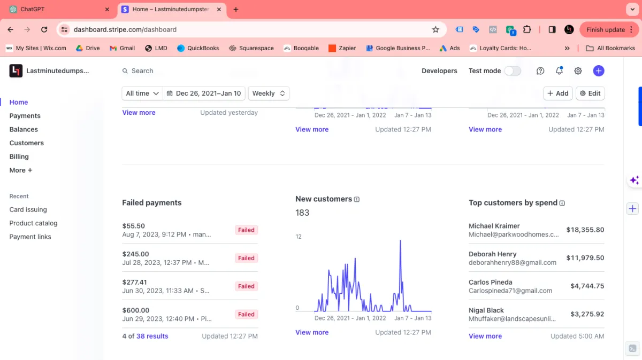This screenshot has height=360, width=642.
Task: Open the All time range dropdown
Action: point(142,93)
